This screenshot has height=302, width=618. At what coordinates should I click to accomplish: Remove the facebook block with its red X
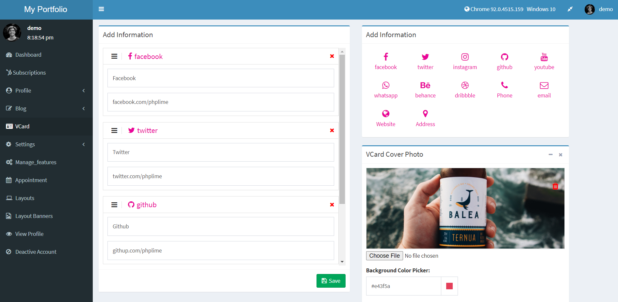pos(332,56)
